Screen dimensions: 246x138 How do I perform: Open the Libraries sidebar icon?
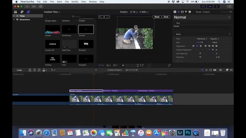tap(15, 12)
